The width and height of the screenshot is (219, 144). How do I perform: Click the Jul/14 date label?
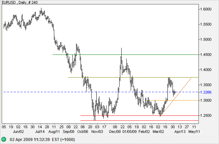tap(40, 132)
